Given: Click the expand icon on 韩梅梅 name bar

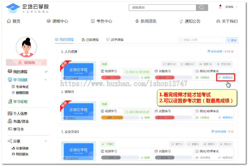Looking at the screenshot, I should [44, 63].
